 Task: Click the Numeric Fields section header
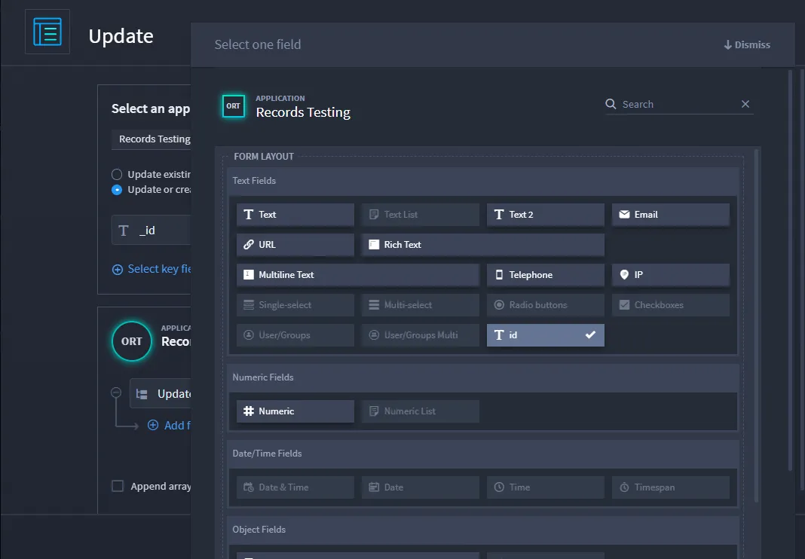coord(482,377)
